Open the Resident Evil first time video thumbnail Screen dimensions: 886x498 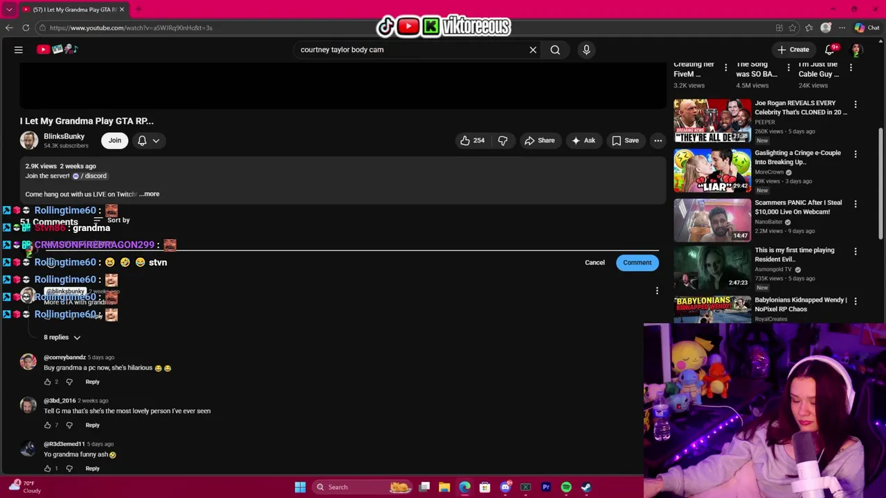coord(712,268)
